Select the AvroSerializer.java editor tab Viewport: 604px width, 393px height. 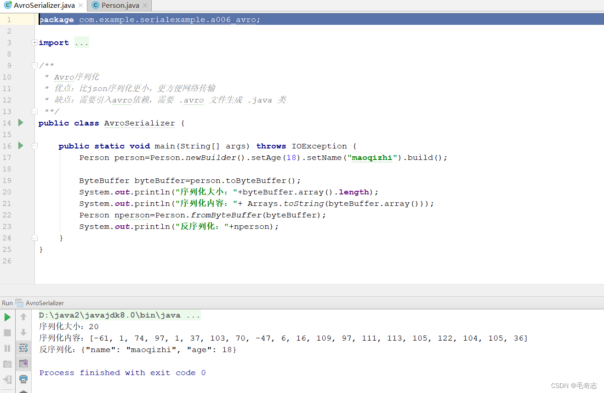pyautogui.click(x=44, y=6)
